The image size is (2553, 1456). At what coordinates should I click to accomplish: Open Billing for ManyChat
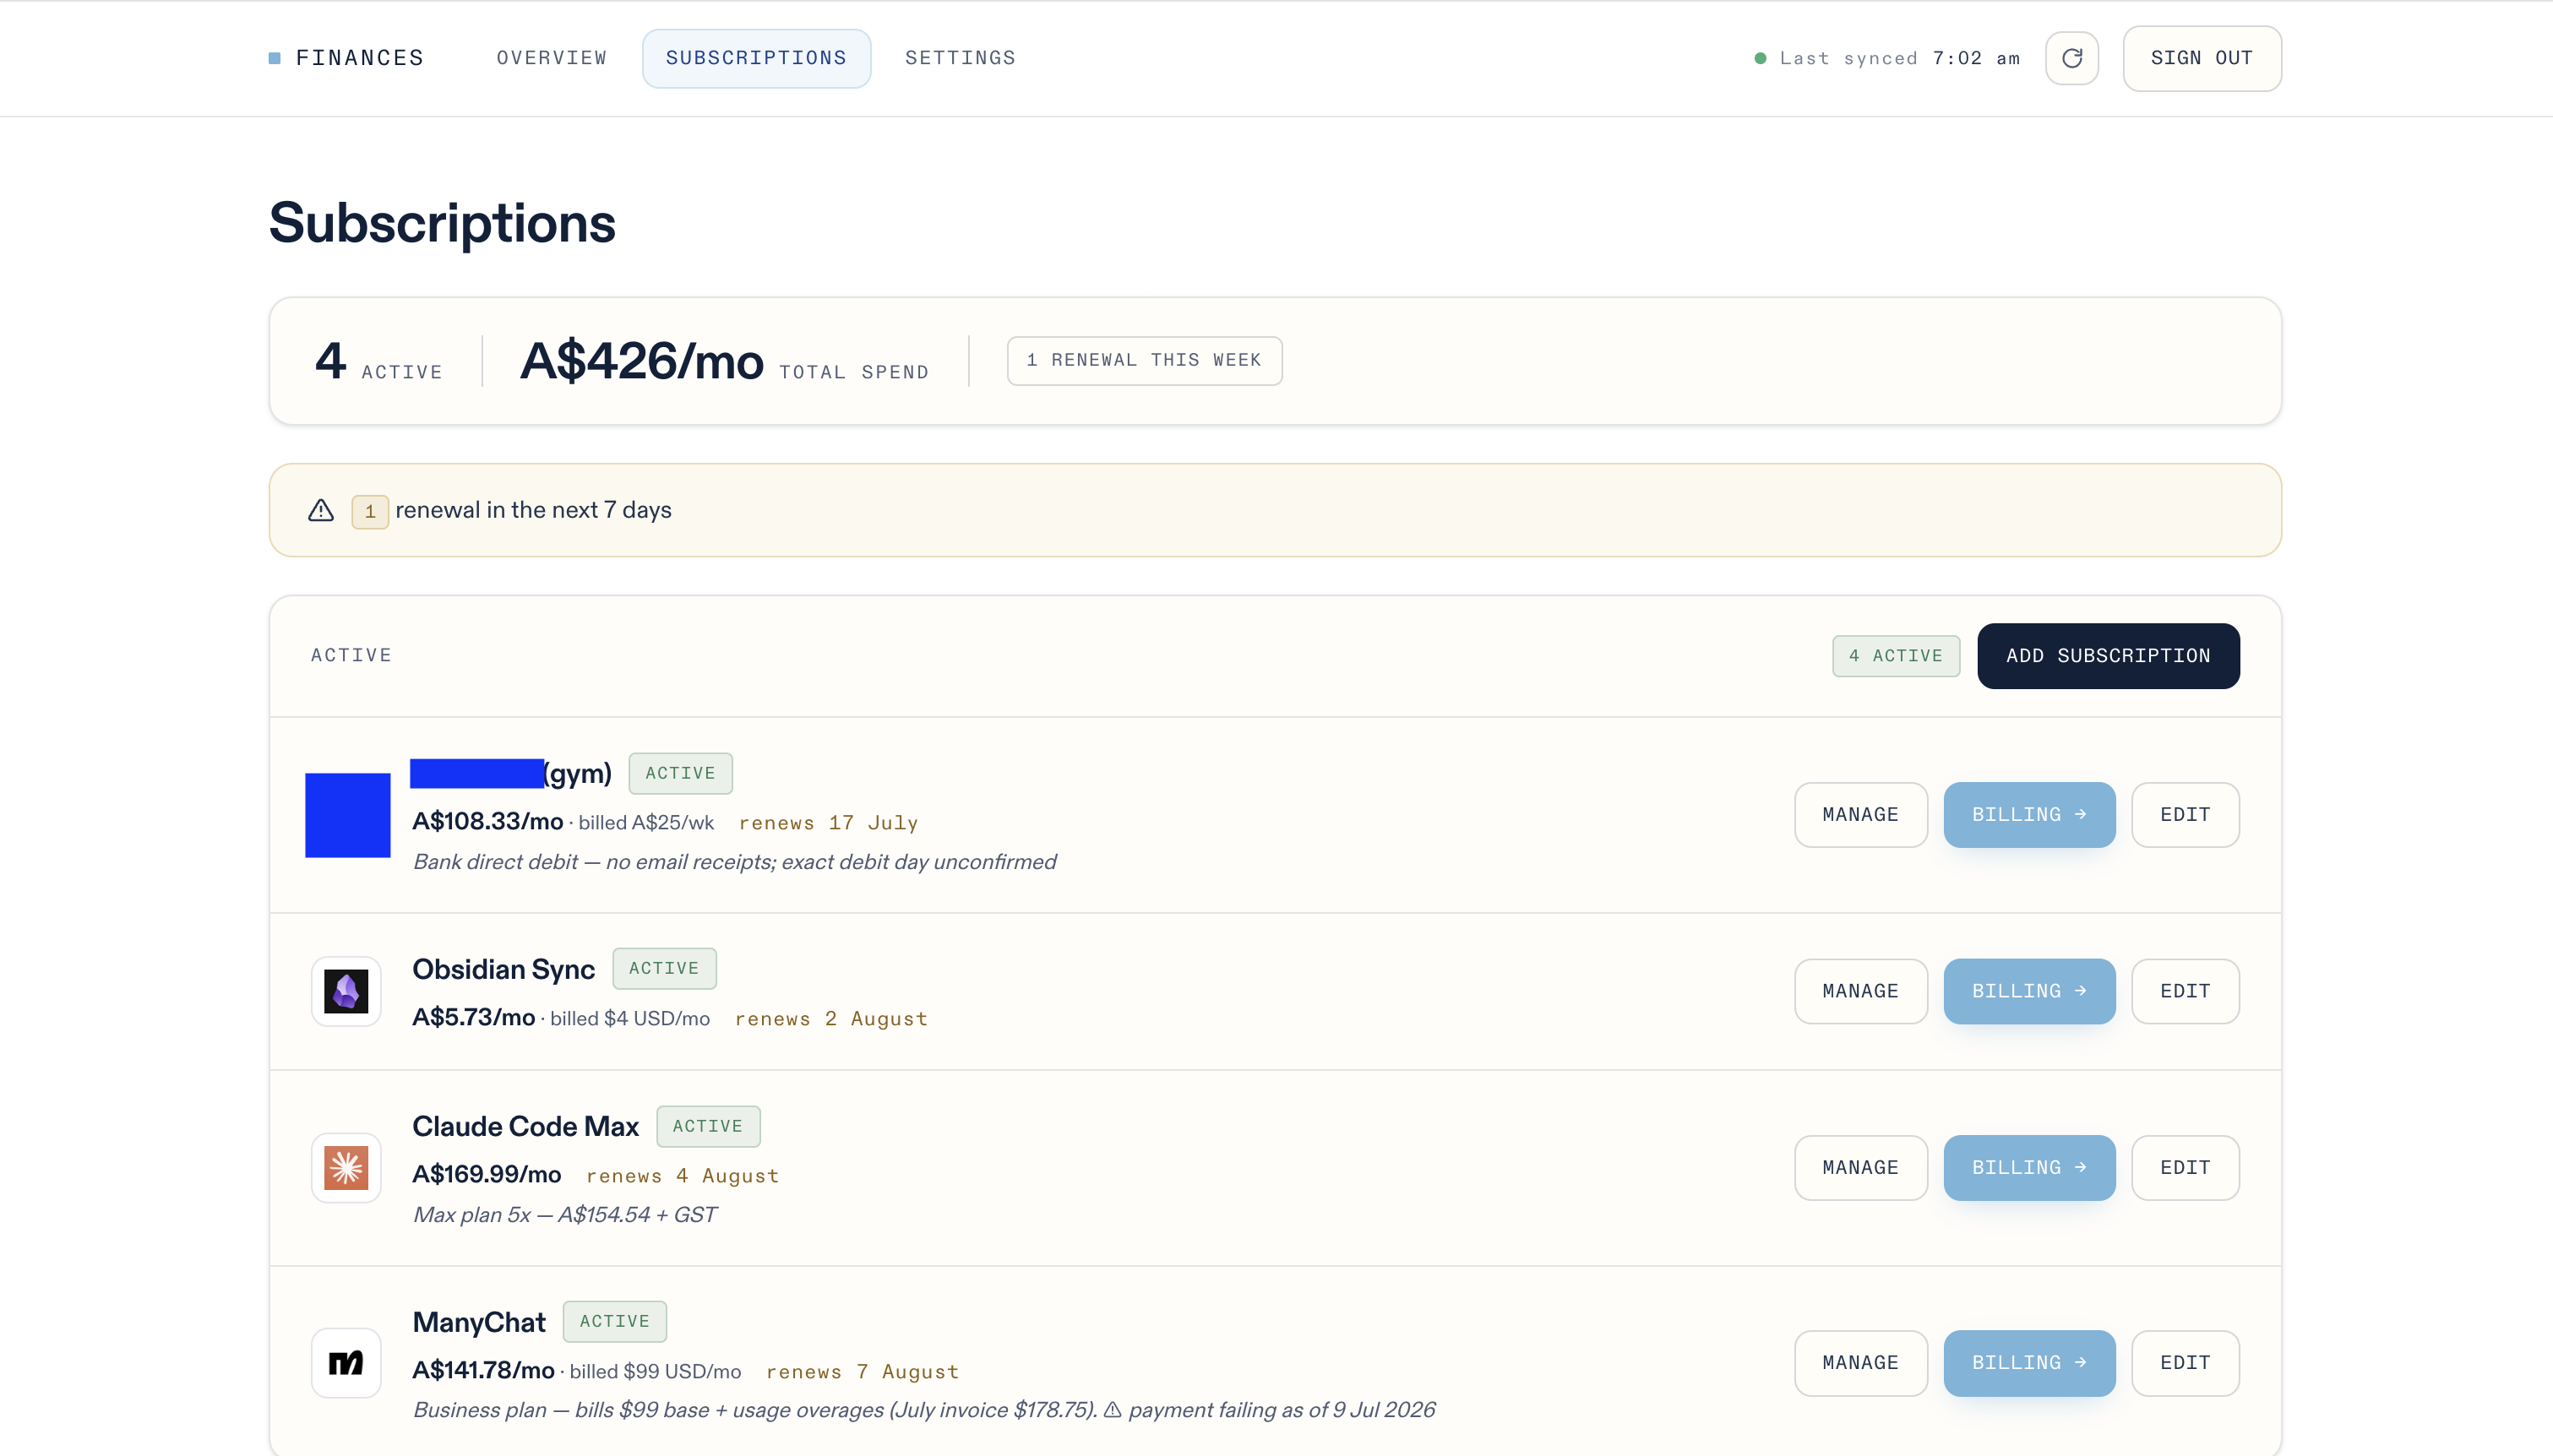coord(2029,1362)
